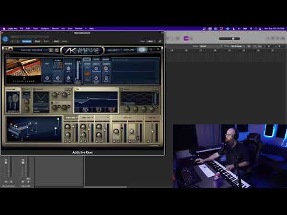
Task: Click the master channel fader
Action: point(152,131)
